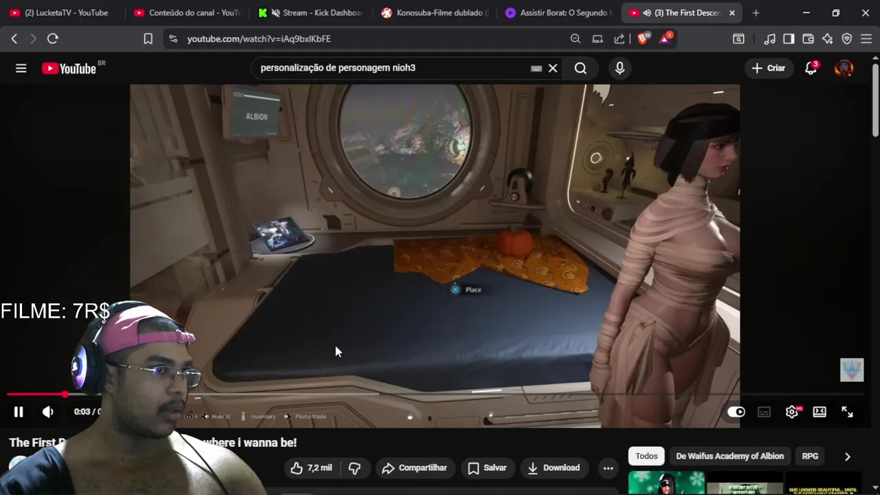Image resolution: width=880 pixels, height=495 pixels.
Task: Click the Compartilhar share button
Action: pyautogui.click(x=415, y=467)
